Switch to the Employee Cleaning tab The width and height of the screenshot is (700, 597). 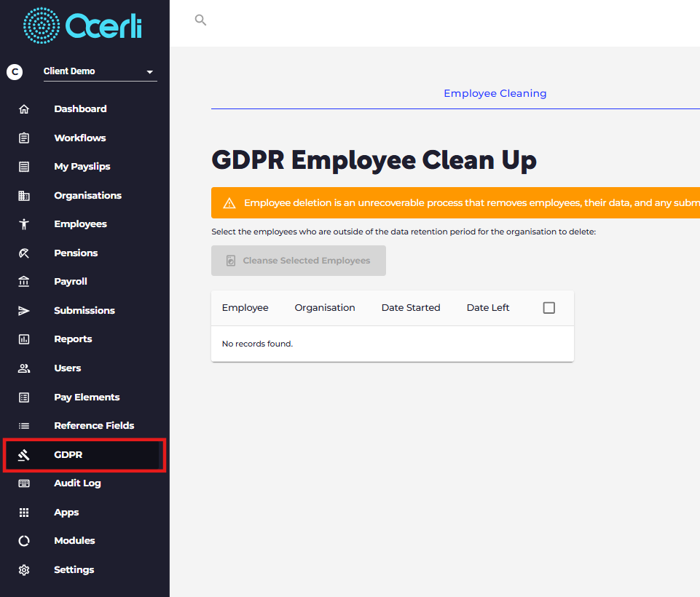point(495,93)
